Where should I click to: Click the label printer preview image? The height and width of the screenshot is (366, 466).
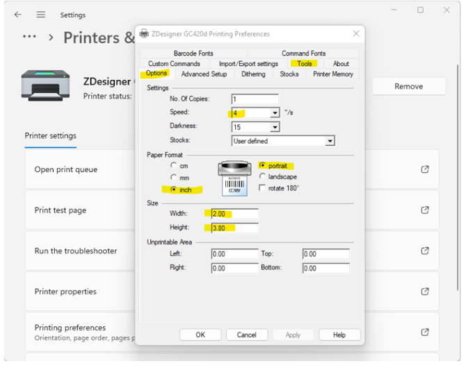coord(234,178)
